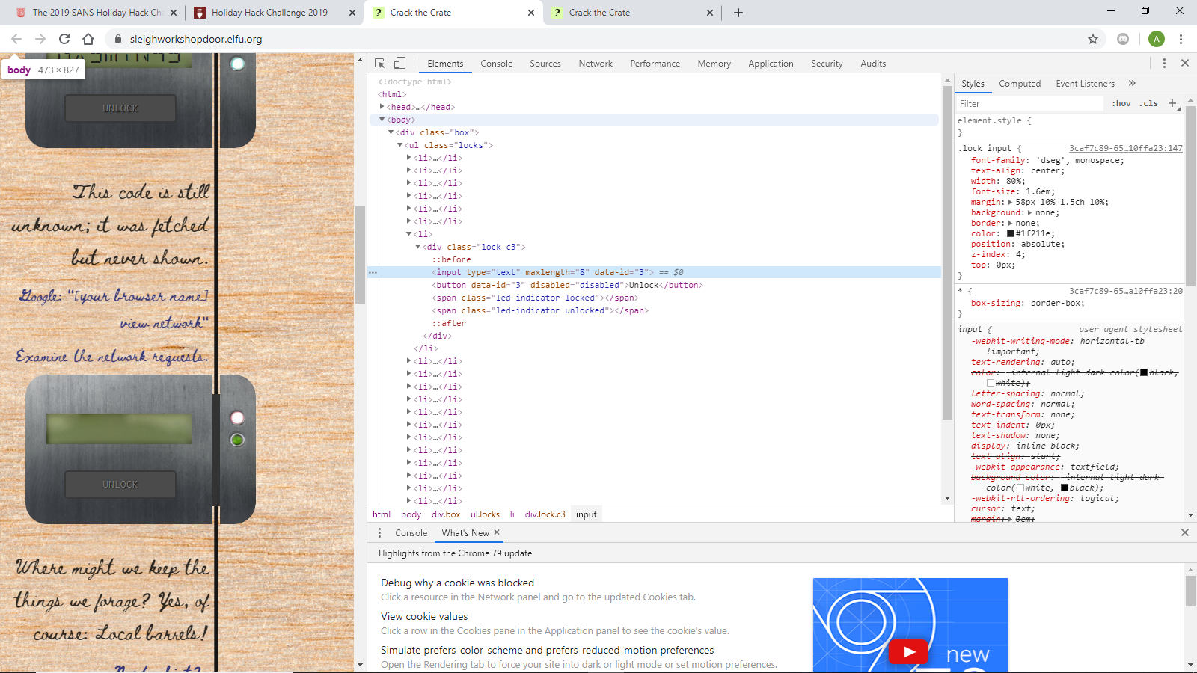
Task: Open the Network panel
Action: pos(596,64)
